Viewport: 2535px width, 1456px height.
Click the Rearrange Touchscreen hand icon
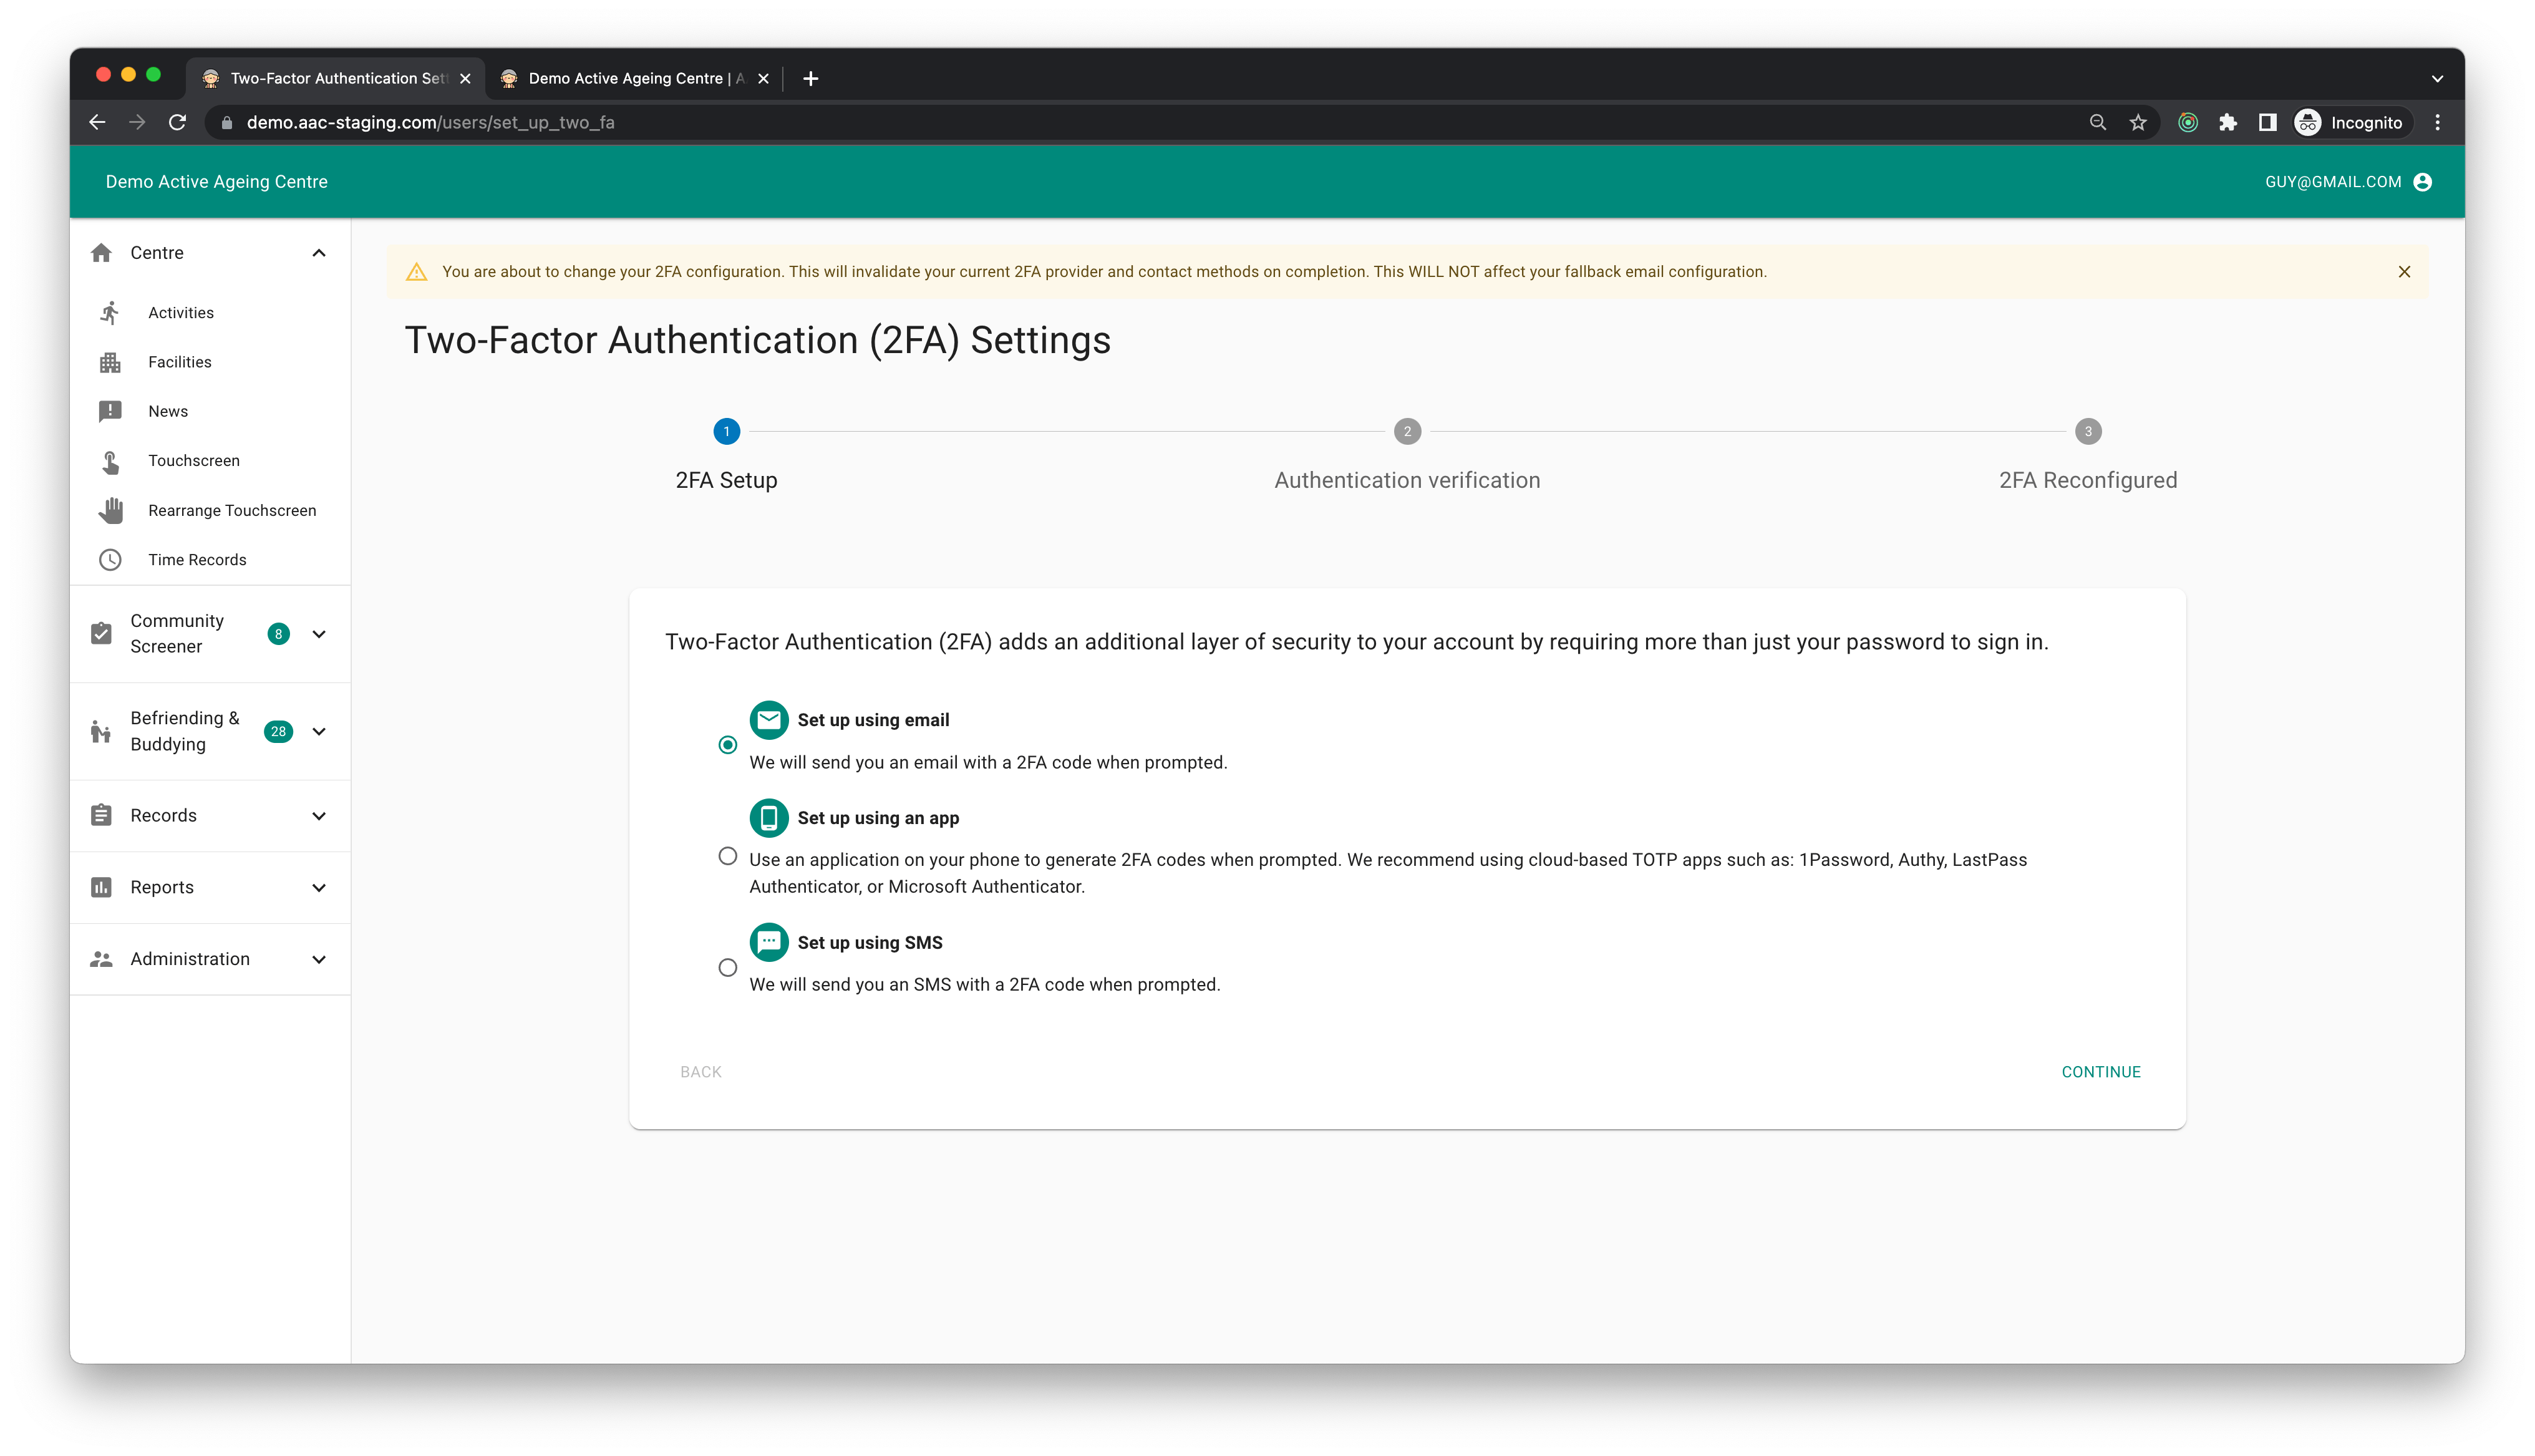(110, 510)
